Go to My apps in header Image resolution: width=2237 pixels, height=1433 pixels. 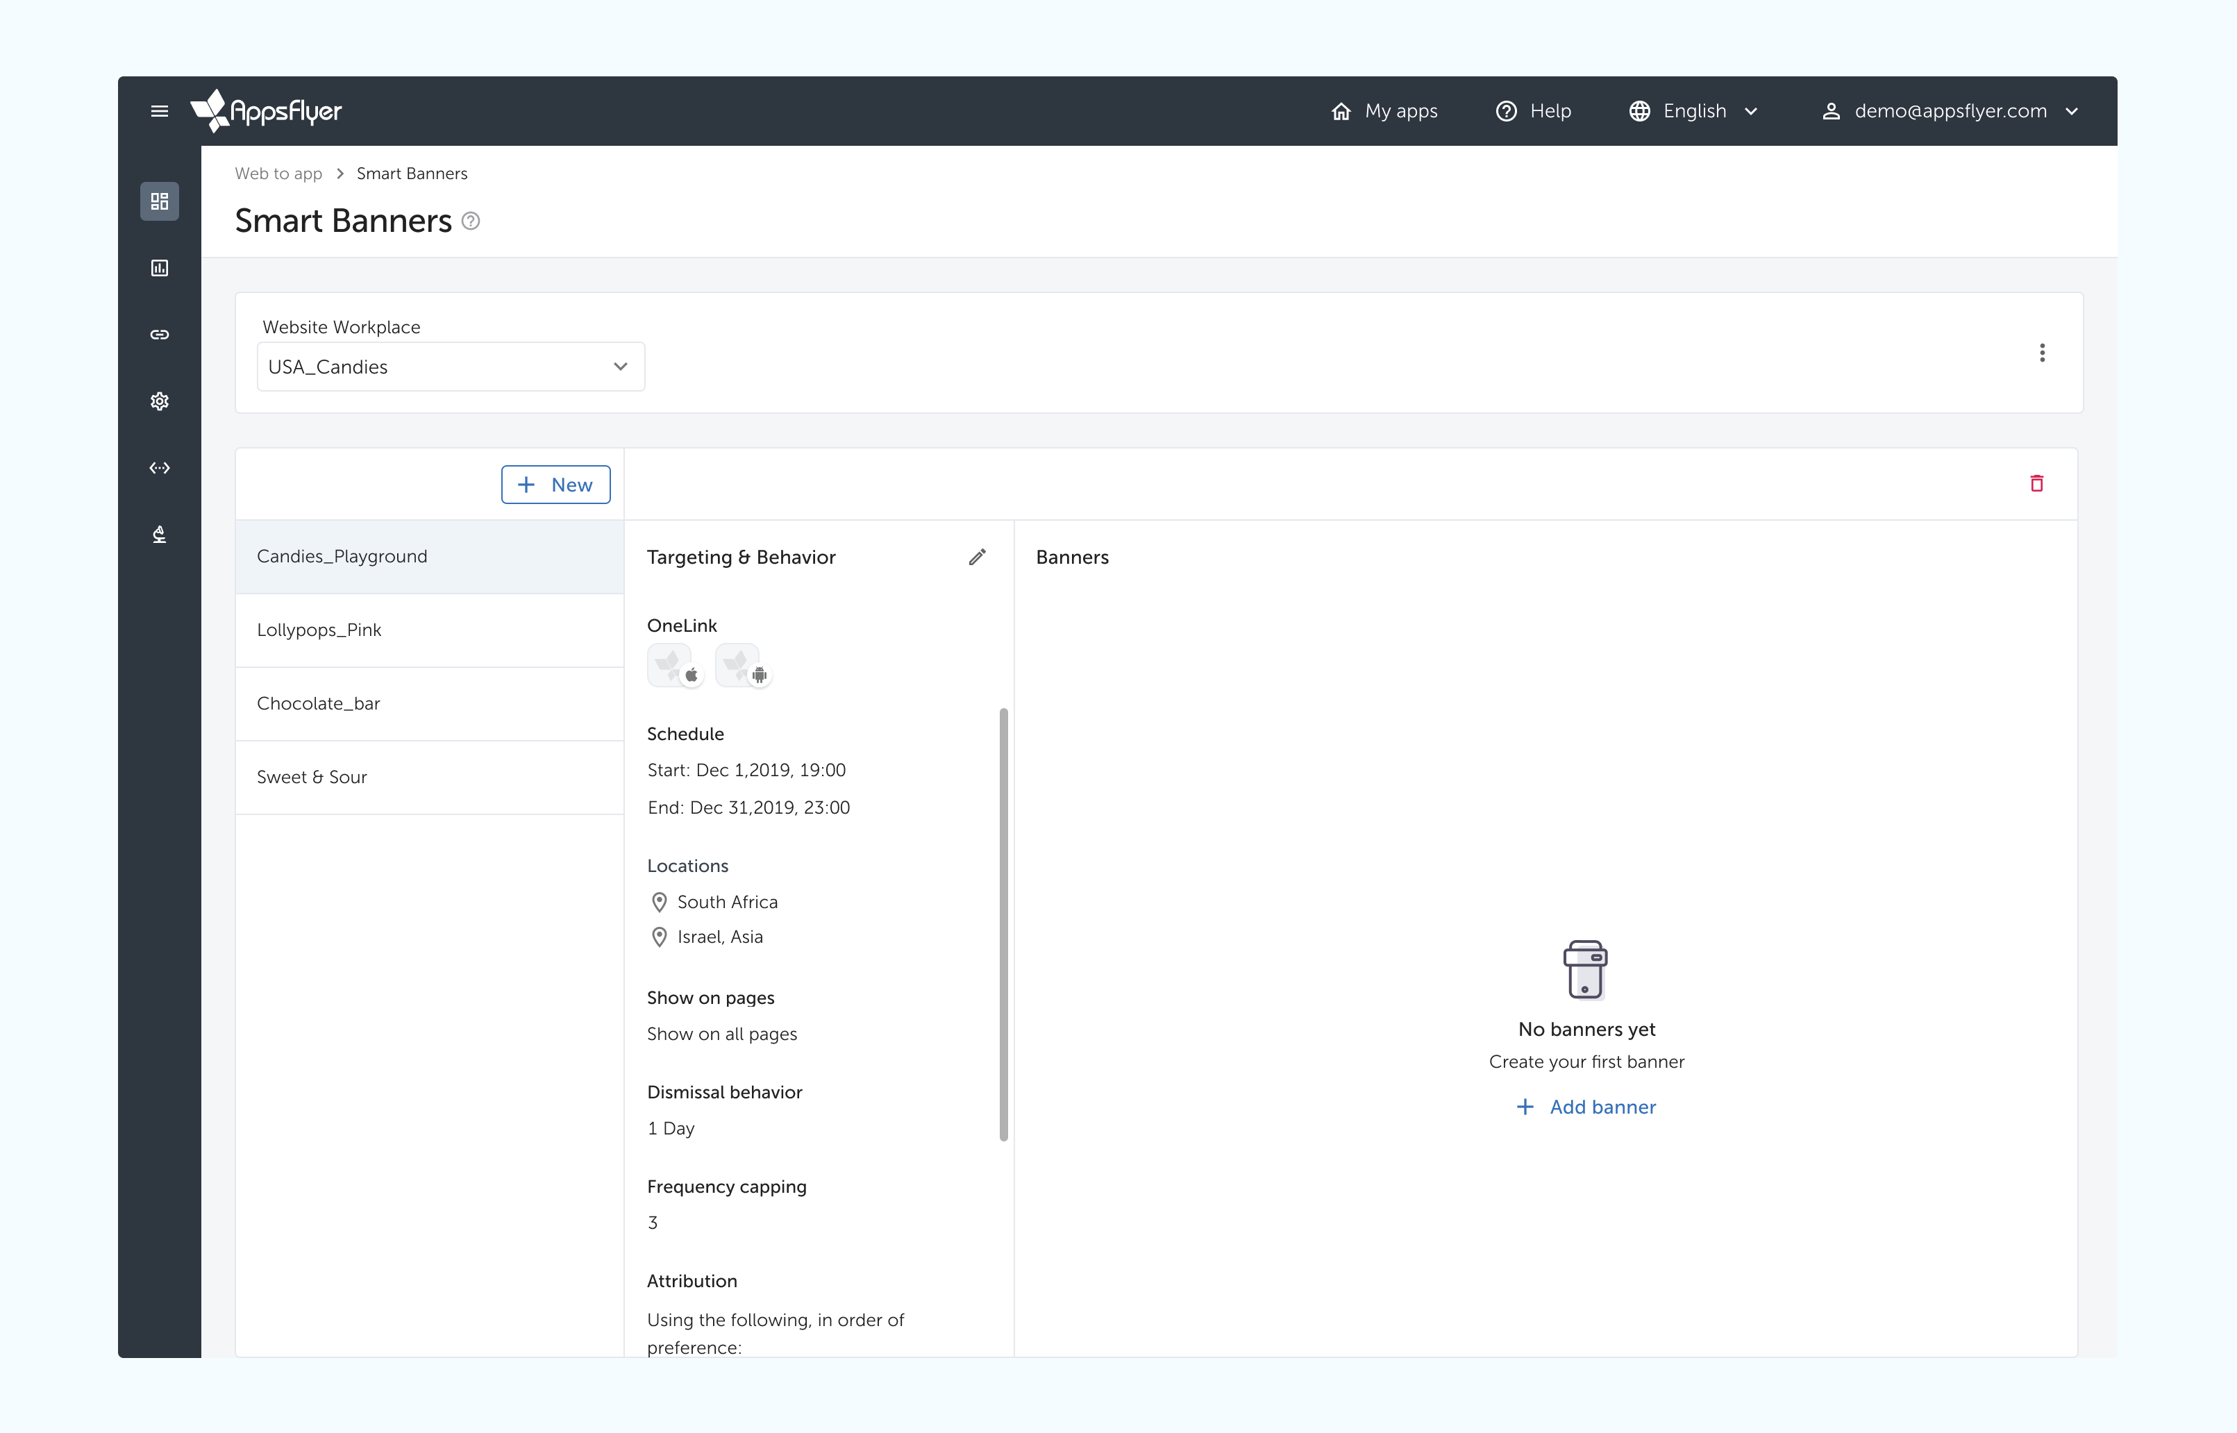1384,110
